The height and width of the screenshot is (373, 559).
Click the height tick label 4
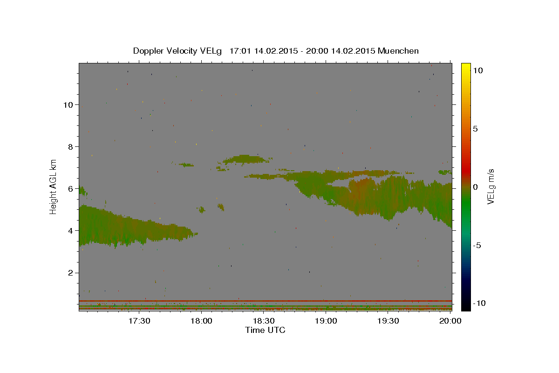click(70, 231)
